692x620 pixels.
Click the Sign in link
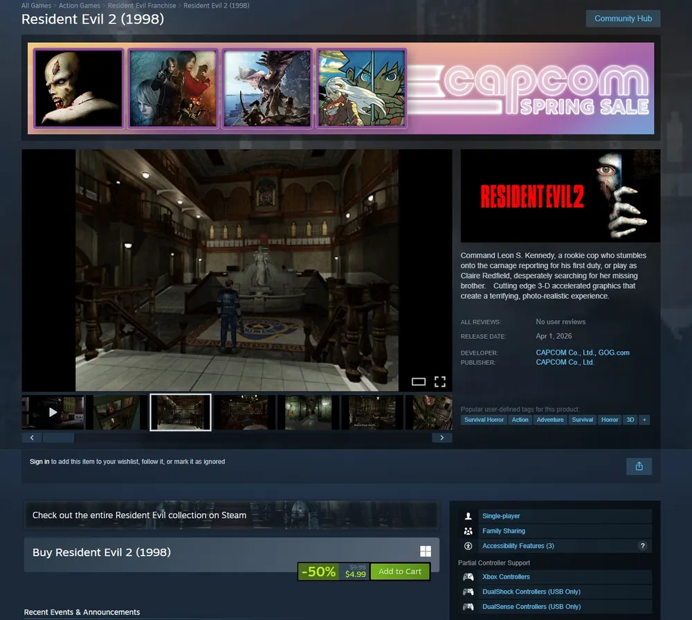(39, 461)
